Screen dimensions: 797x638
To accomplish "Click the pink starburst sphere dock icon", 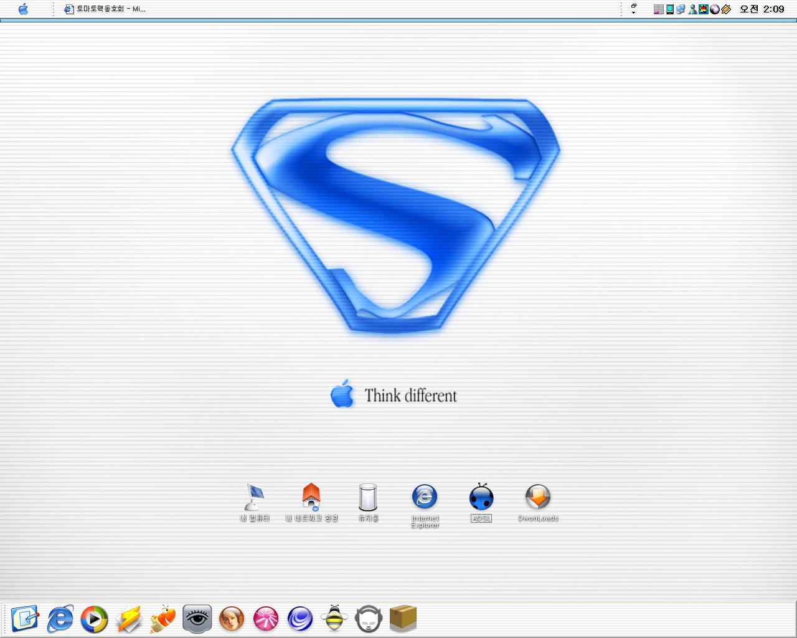I will point(266,619).
